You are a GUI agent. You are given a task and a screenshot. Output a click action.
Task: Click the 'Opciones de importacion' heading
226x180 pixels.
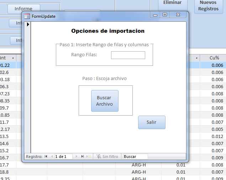pyautogui.click(x=108, y=31)
